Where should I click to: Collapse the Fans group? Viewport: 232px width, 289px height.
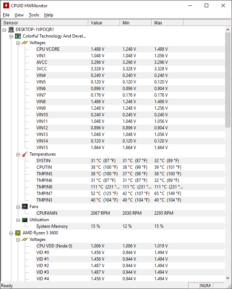18,207
